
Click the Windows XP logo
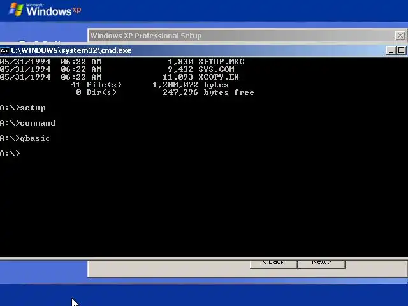45,10
